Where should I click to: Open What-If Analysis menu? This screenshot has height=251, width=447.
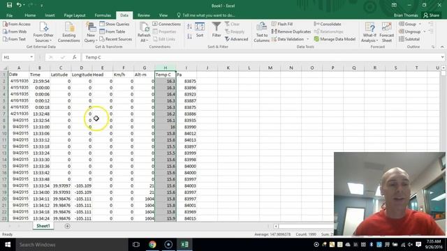point(369,32)
